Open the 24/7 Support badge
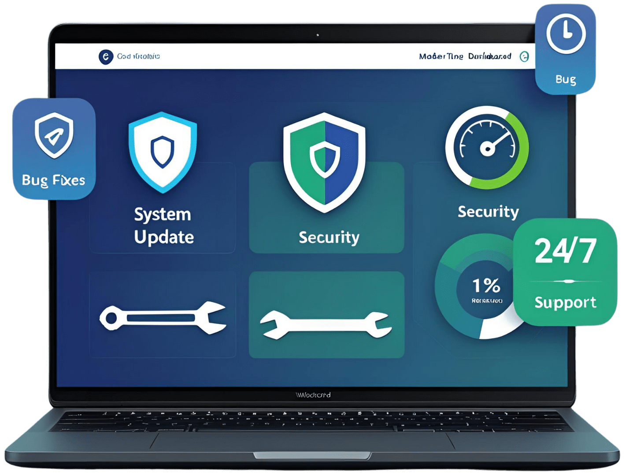The width and height of the screenshot is (633, 476). pos(565,271)
